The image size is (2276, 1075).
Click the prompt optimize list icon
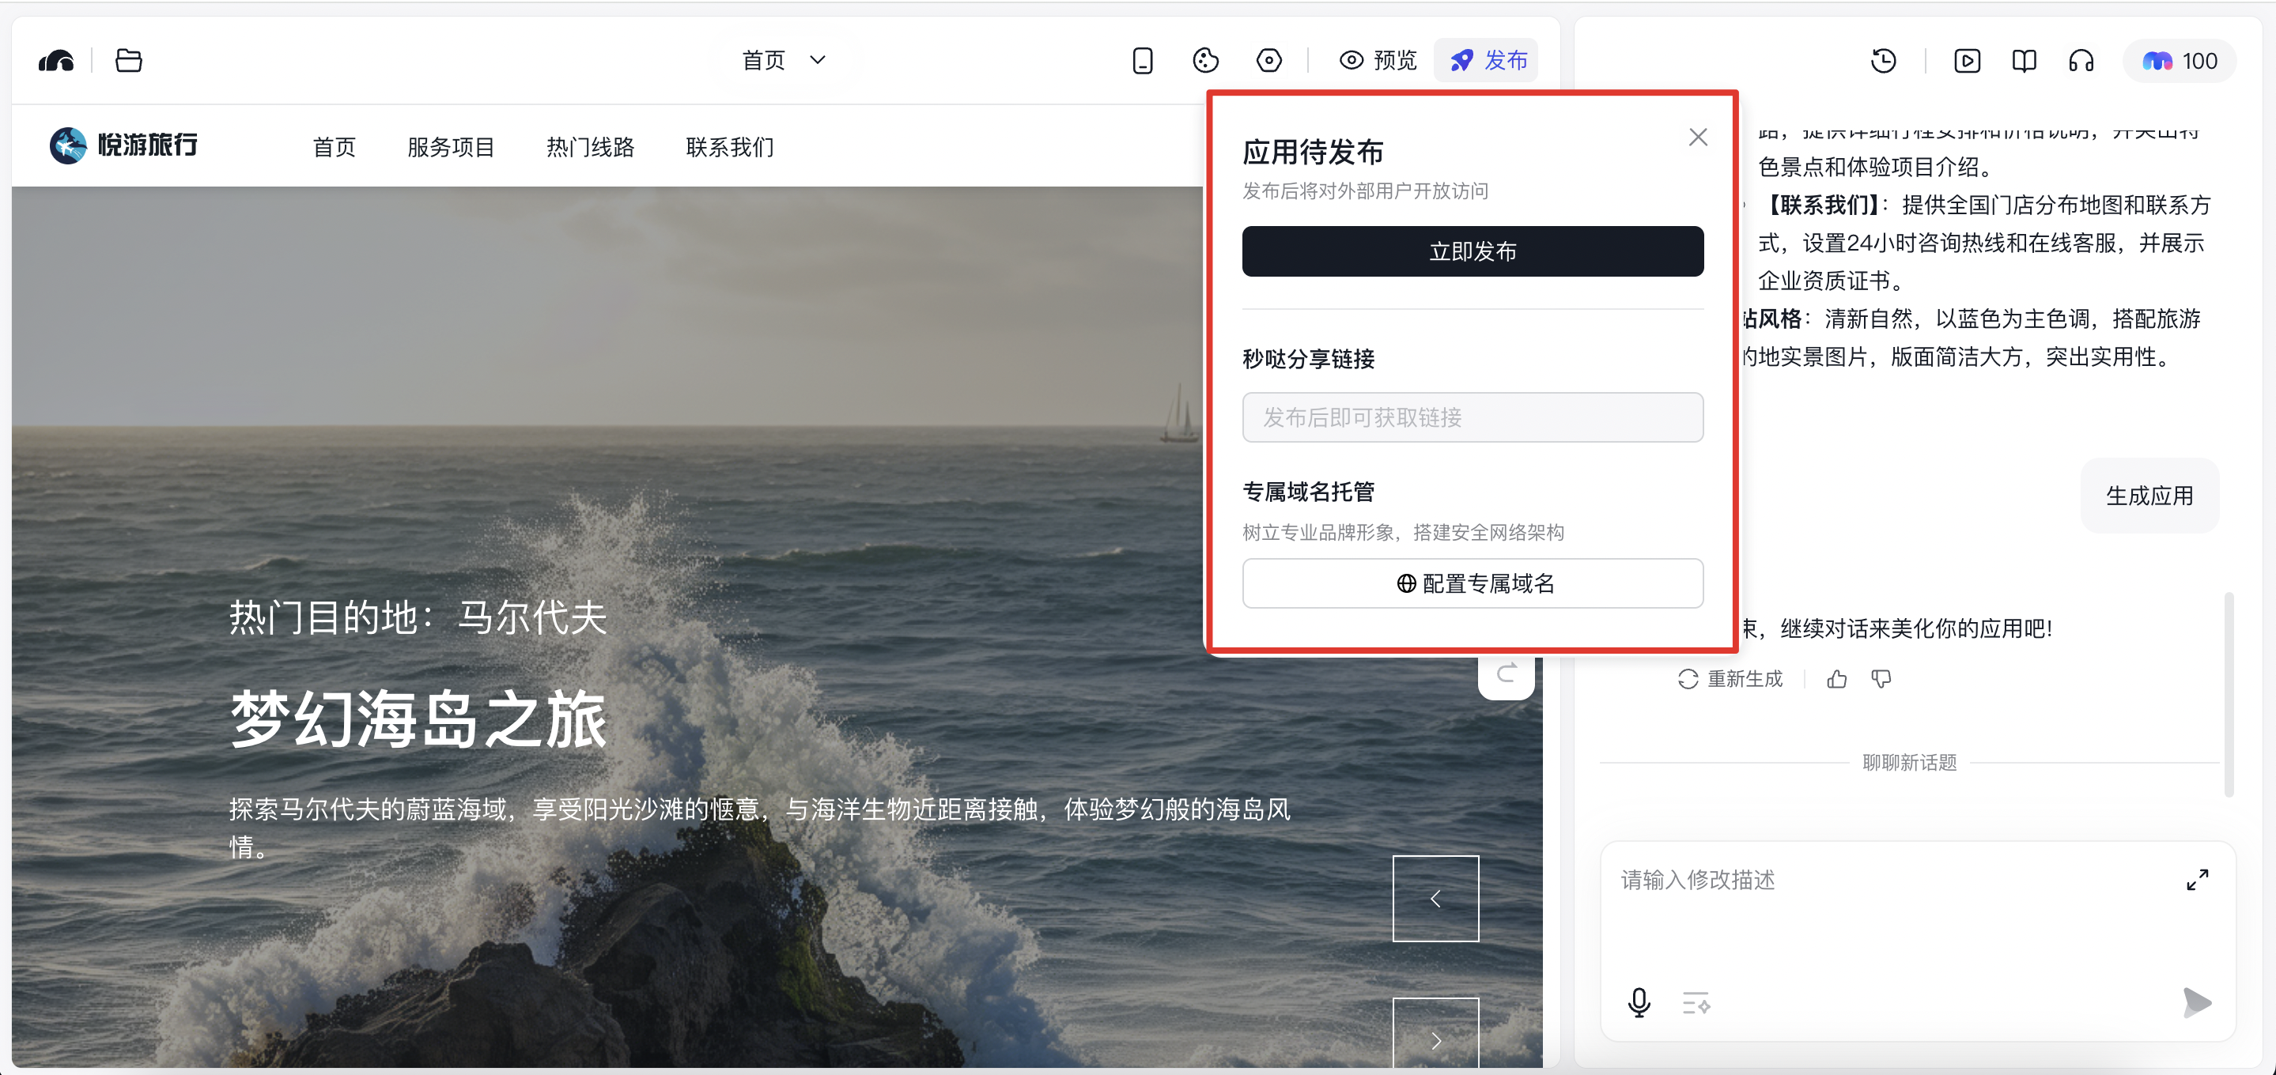pyautogui.click(x=1695, y=1002)
